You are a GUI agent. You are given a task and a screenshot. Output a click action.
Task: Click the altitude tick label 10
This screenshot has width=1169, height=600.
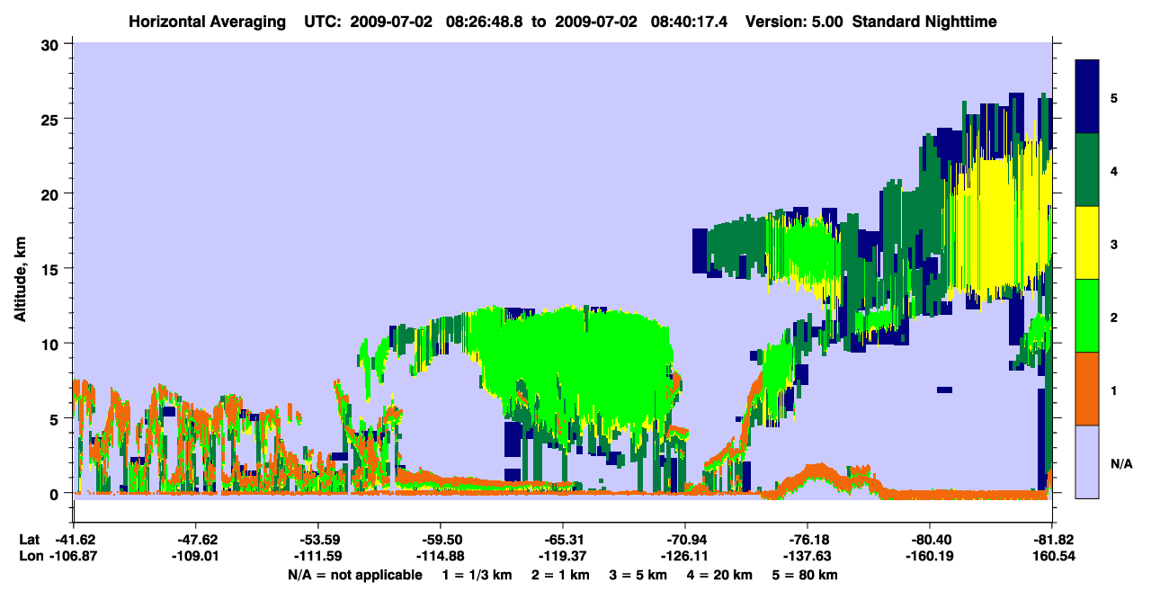tap(51, 344)
